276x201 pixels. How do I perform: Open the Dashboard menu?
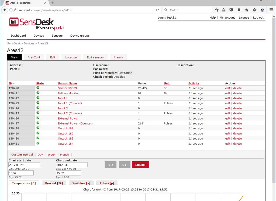18,36
